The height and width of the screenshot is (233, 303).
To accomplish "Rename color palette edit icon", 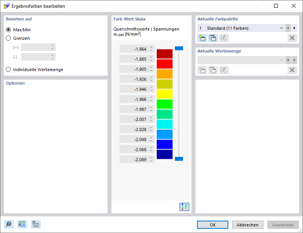I will point(224,38).
